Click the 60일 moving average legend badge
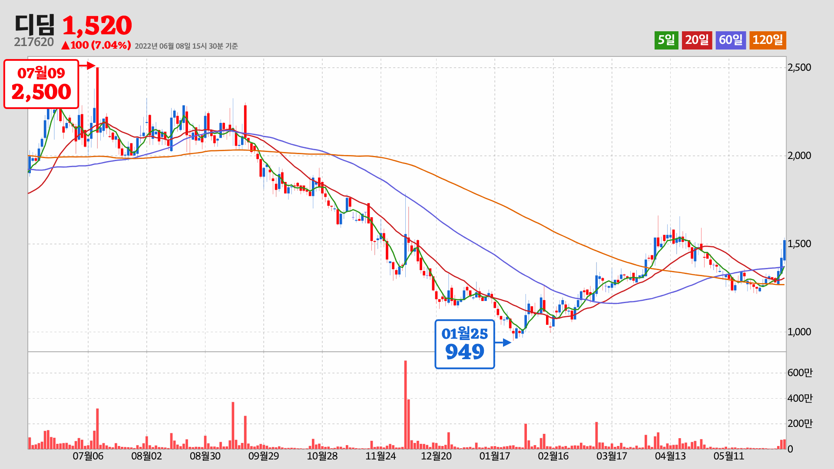Screen dimensions: 834x469 pos(731,40)
